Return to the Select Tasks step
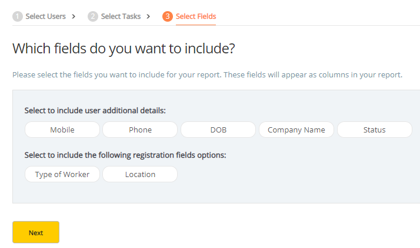 pos(121,16)
